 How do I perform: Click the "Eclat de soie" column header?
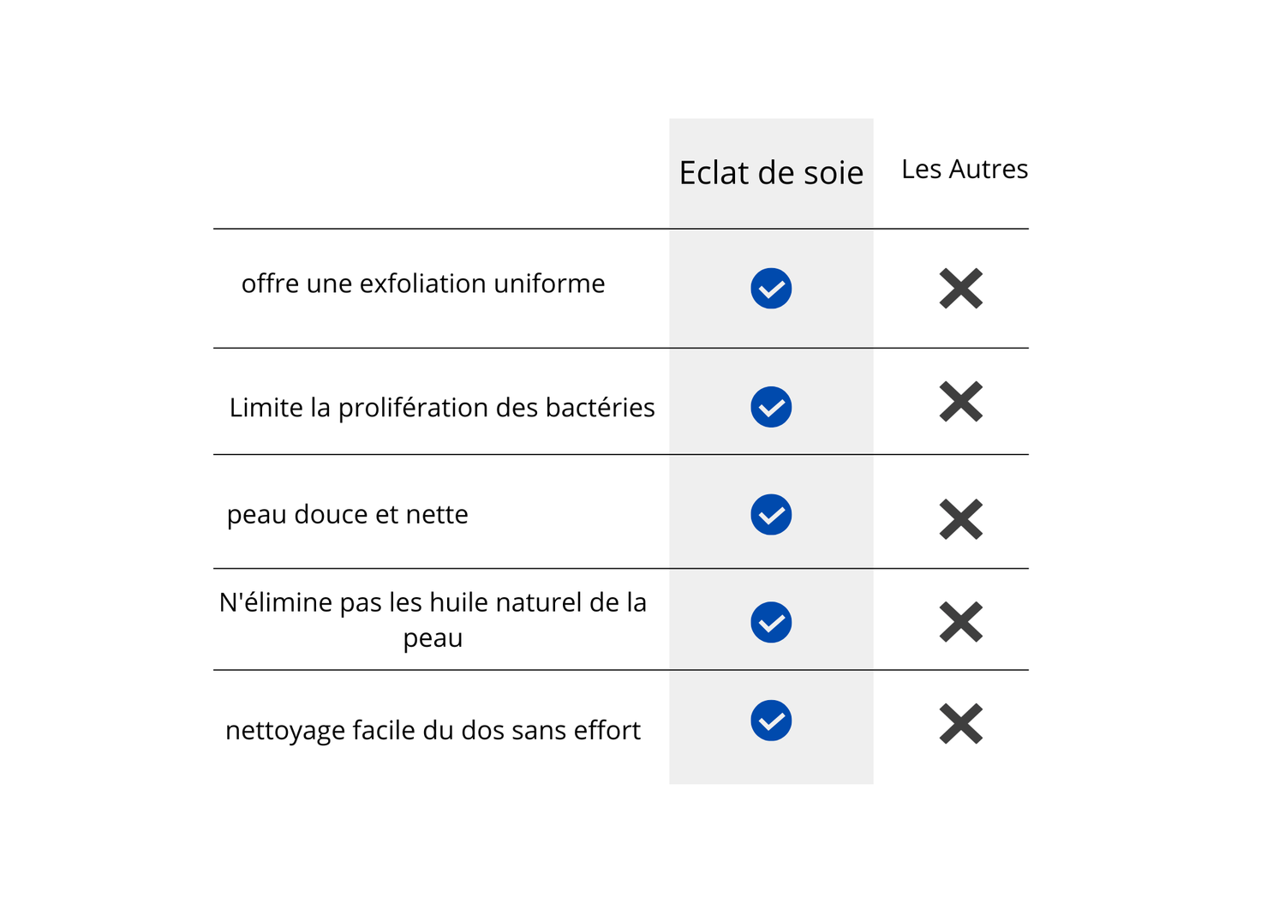[771, 173]
